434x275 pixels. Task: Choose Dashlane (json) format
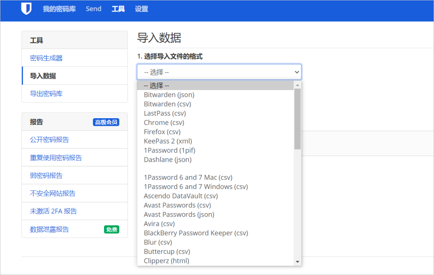click(215, 160)
